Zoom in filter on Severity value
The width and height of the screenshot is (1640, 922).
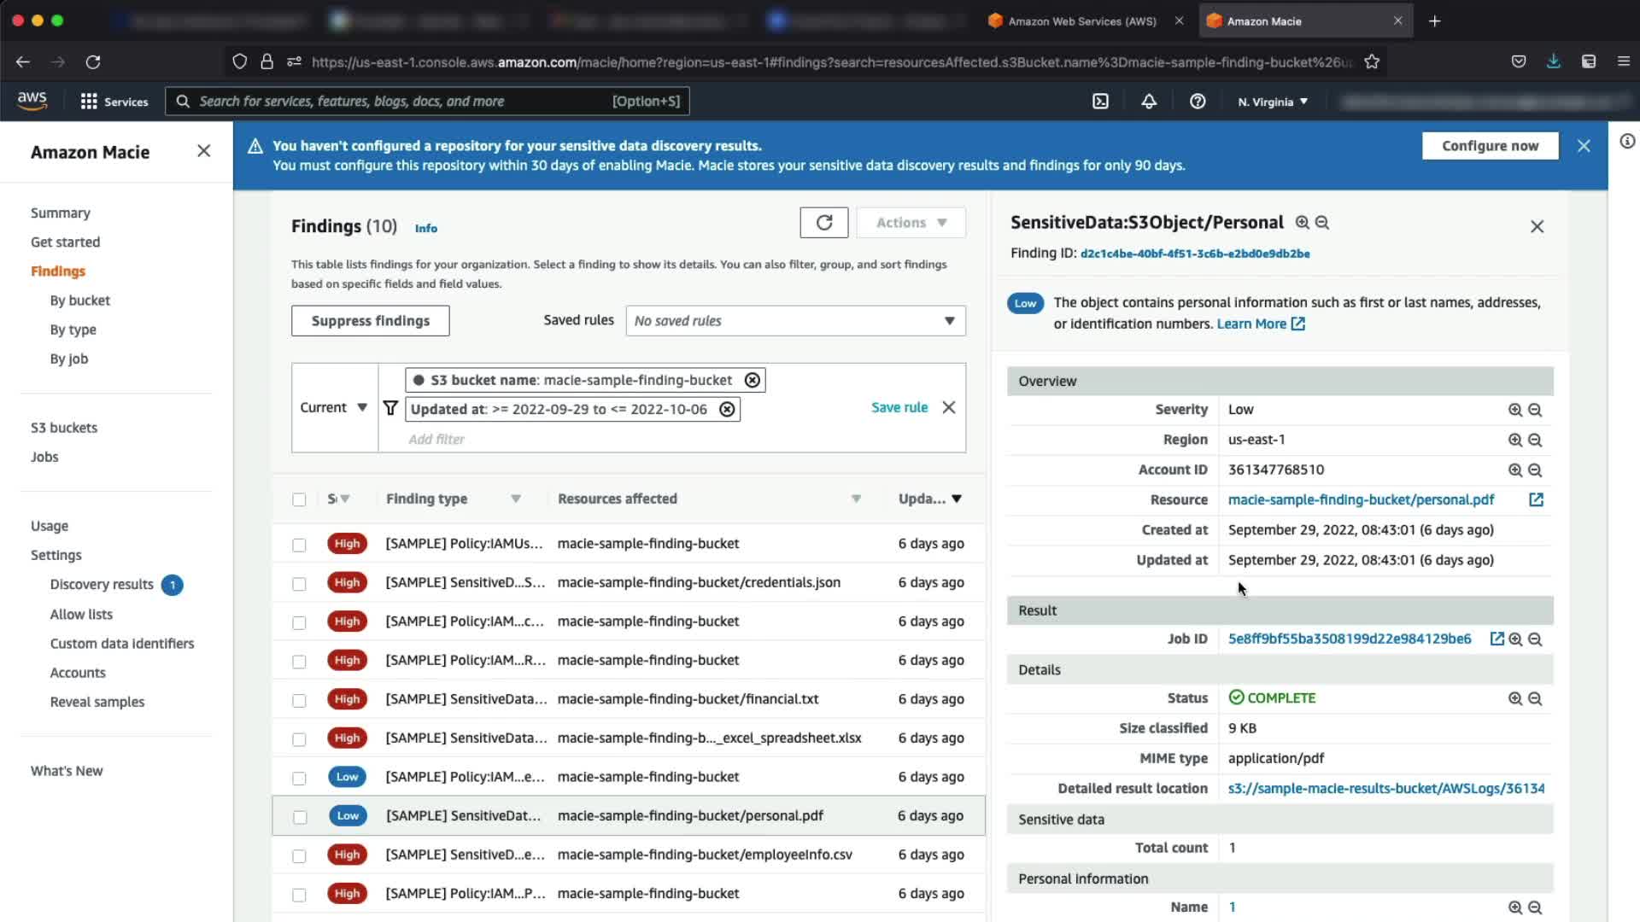click(x=1514, y=410)
